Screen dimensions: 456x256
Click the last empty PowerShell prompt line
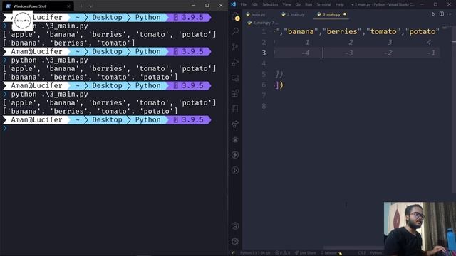click(113, 128)
